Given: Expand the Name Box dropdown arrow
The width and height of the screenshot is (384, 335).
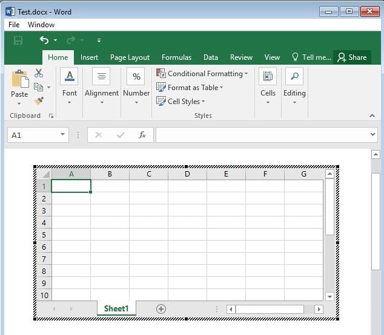Looking at the screenshot, I should [x=62, y=135].
